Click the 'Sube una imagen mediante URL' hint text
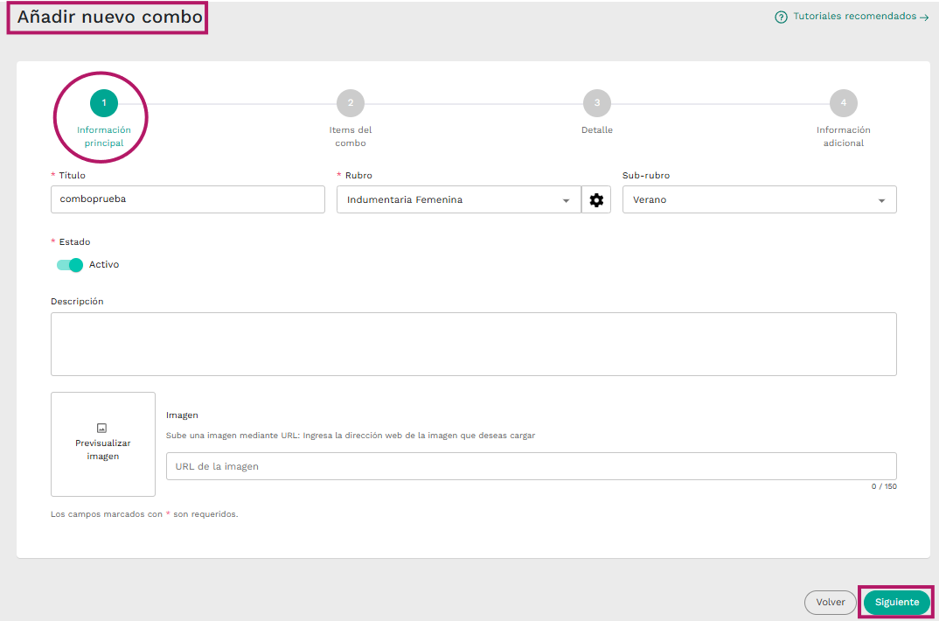Image resolution: width=939 pixels, height=621 pixels. [351, 436]
